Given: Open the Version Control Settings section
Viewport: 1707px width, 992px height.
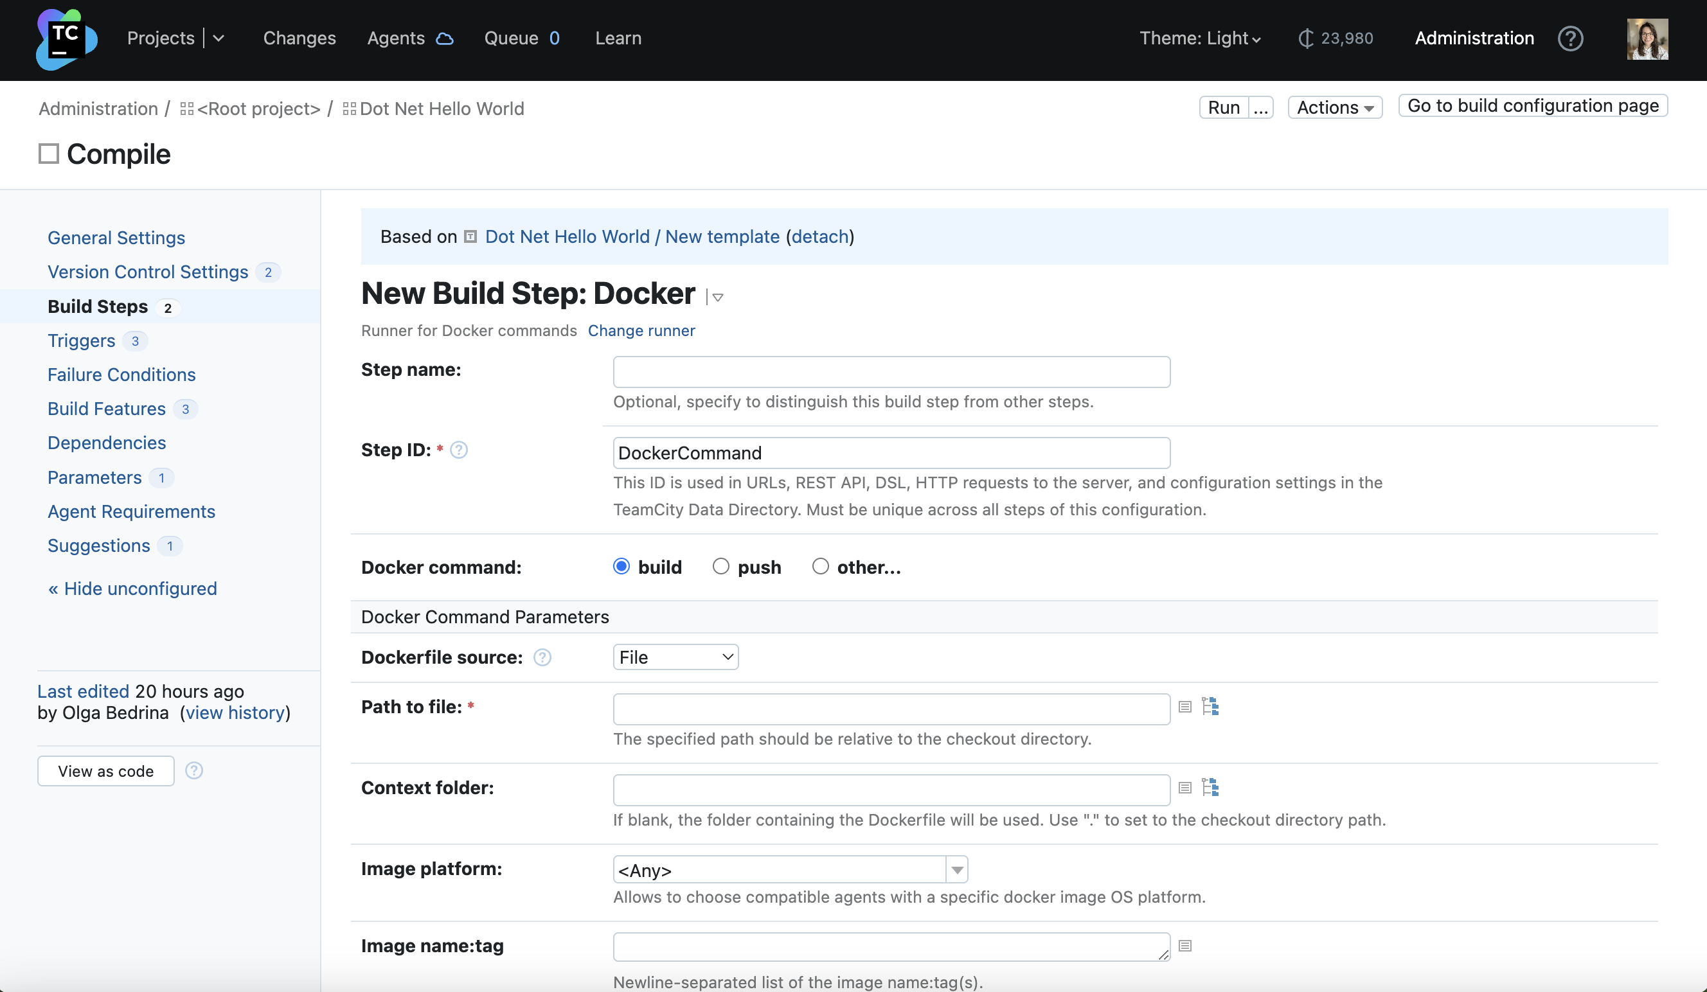Looking at the screenshot, I should (x=148, y=272).
